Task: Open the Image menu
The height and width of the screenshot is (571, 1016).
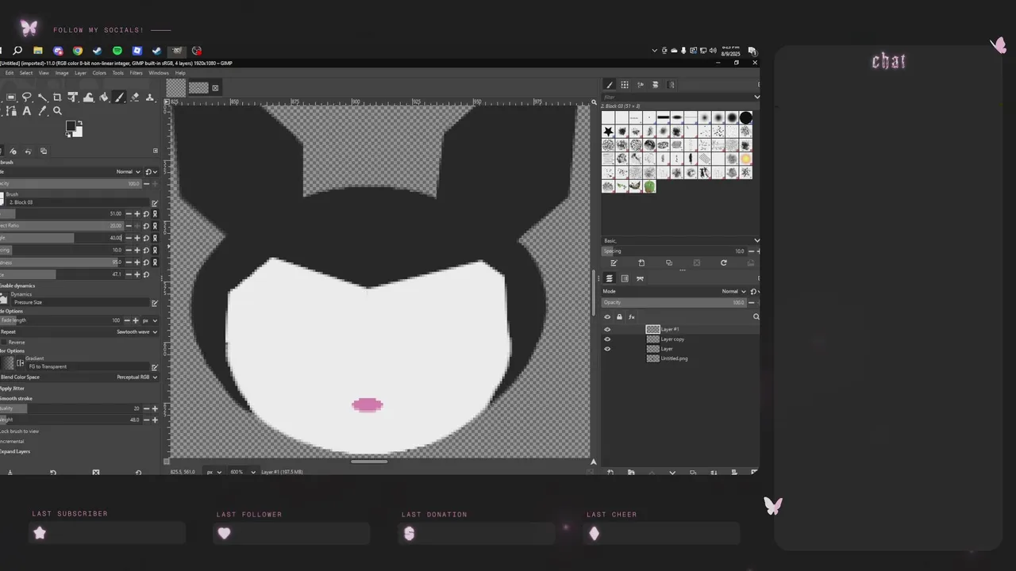Action: pyautogui.click(x=62, y=73)
